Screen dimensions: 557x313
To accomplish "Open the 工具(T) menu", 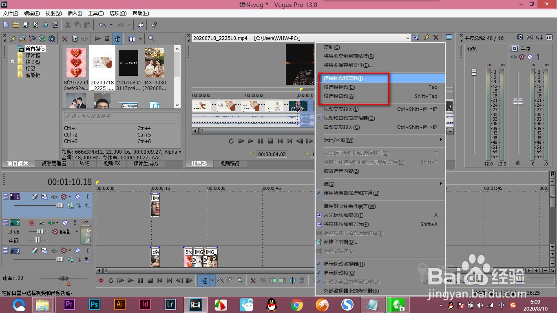I will click(x=96, y=13).
